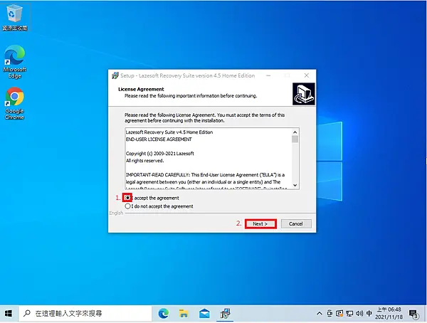
Task: Click the Setup installer taskbar icon
Action: coord(225,314)
